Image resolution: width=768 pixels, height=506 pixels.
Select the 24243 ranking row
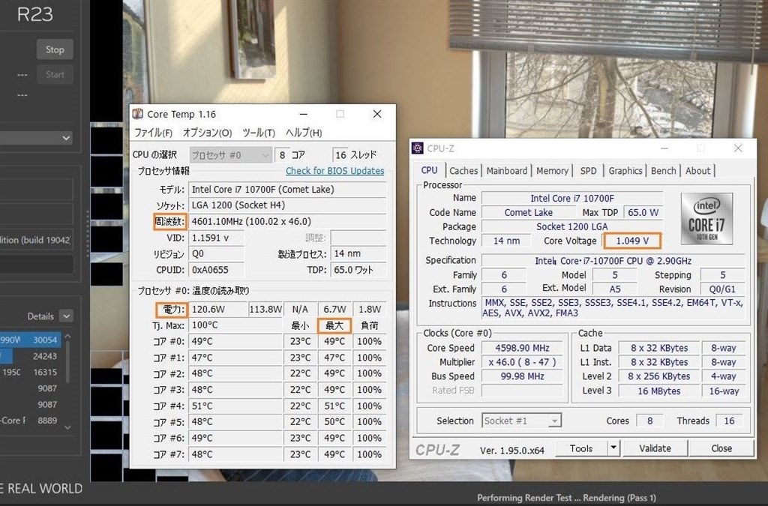[x=30, y=356]
